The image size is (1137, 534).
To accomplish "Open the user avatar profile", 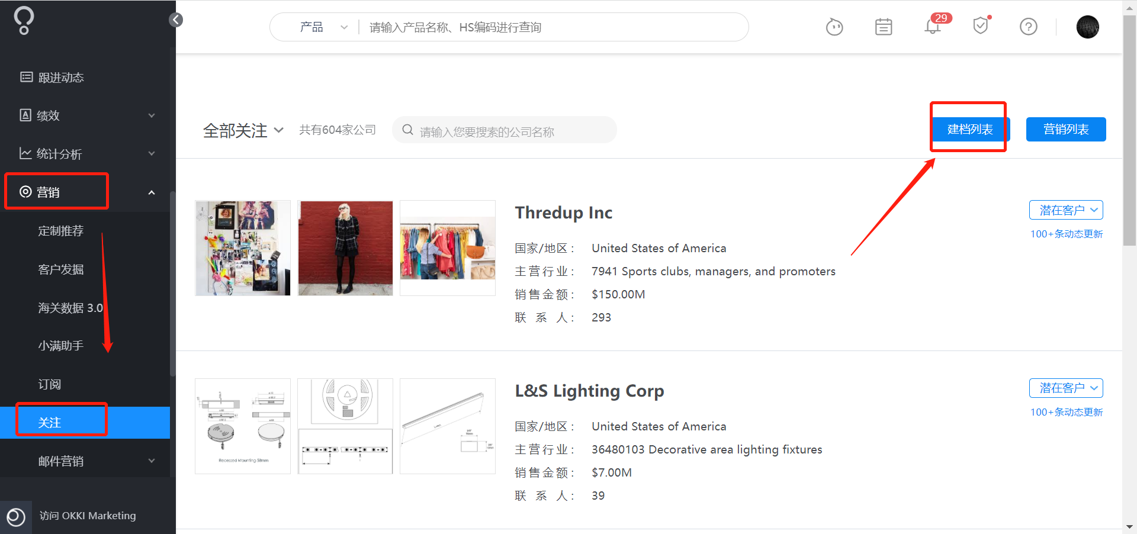I will [x=1087, y=27].
